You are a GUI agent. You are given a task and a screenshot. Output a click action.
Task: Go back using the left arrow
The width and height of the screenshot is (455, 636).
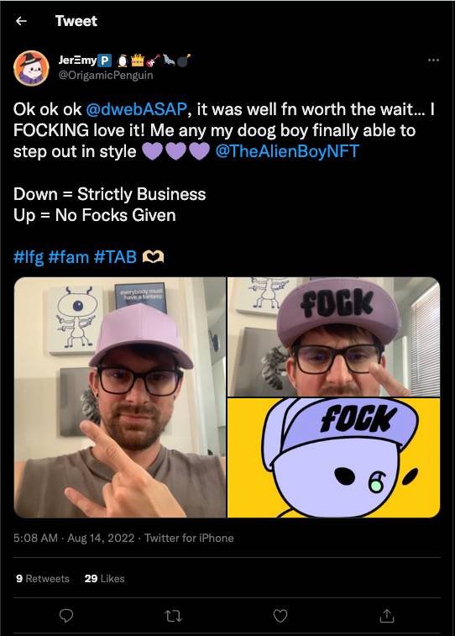click(21, 21)
